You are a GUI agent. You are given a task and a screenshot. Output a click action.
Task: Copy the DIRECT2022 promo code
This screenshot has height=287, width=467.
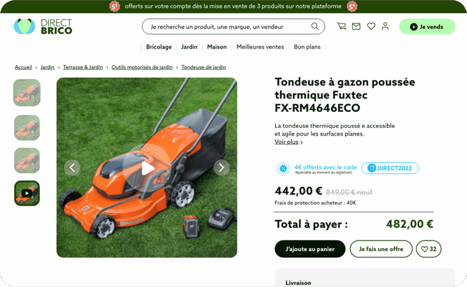[390, 168]
